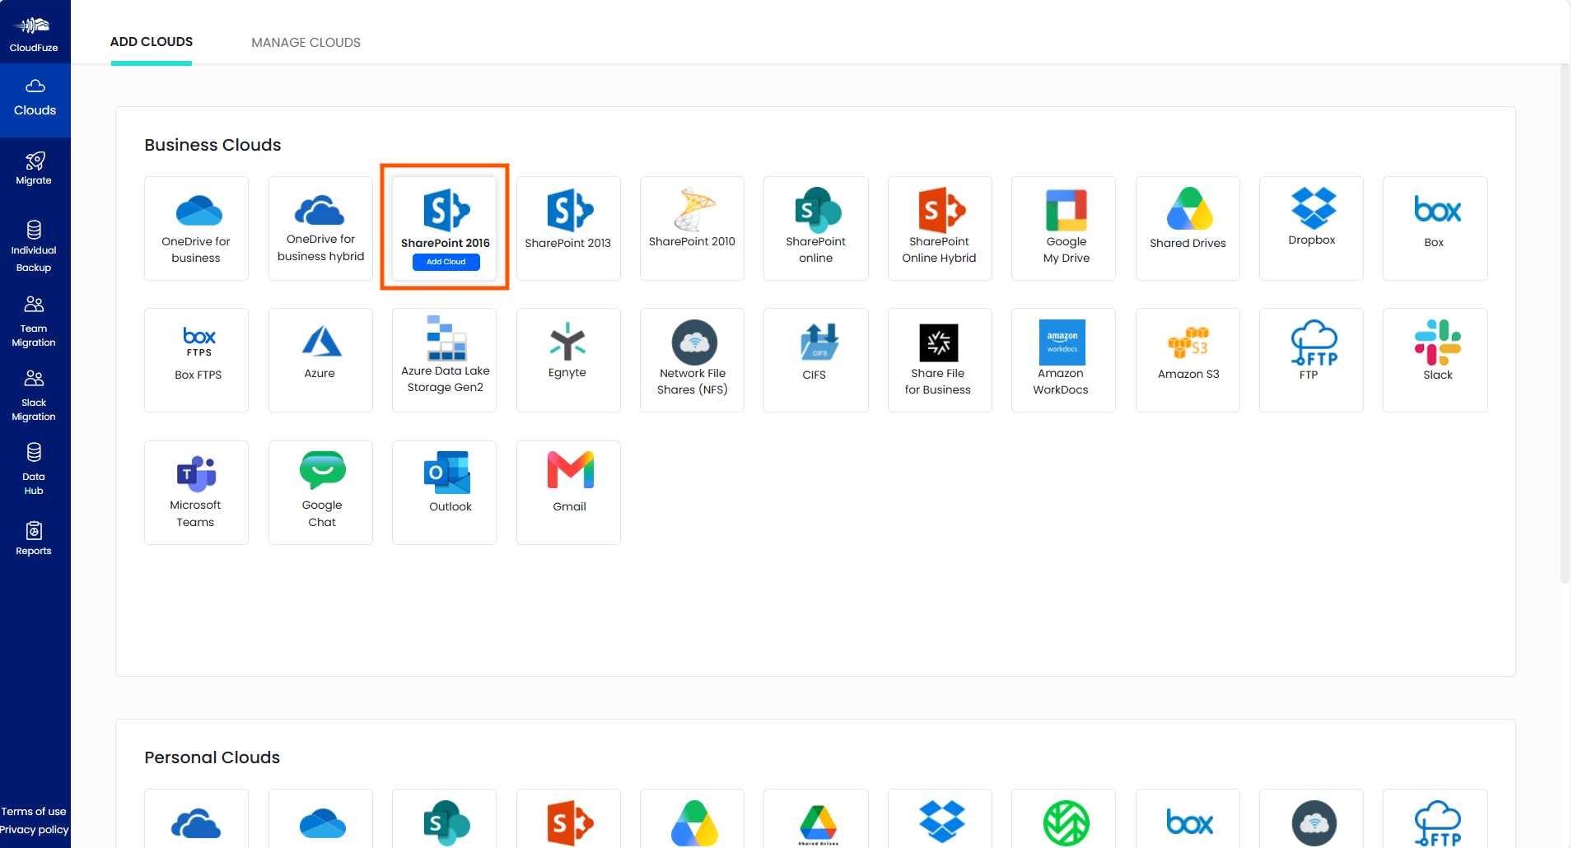Open the Clouds sidebar section
The image size is (1573, 848).
tap(35, 99)
